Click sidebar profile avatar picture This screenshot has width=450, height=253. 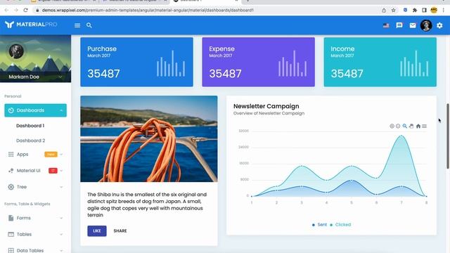pyautogui.click(x=16, y=51)
